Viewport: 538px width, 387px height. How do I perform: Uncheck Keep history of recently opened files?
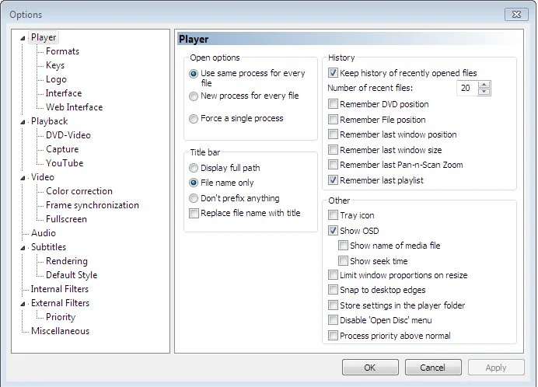333,73
